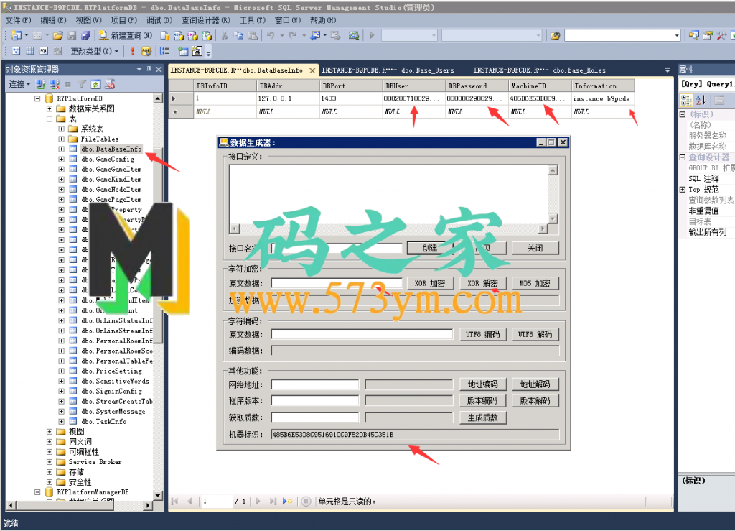Click the DBPassword column header
This screenshot has height=531, width=735.
click(477, 86)
